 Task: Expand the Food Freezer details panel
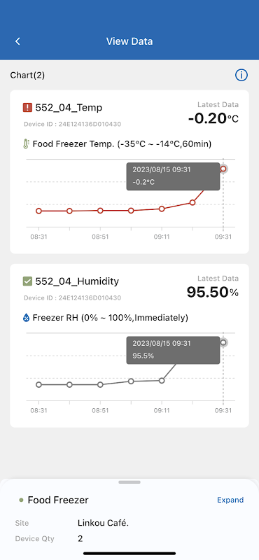tap(230, 500)
